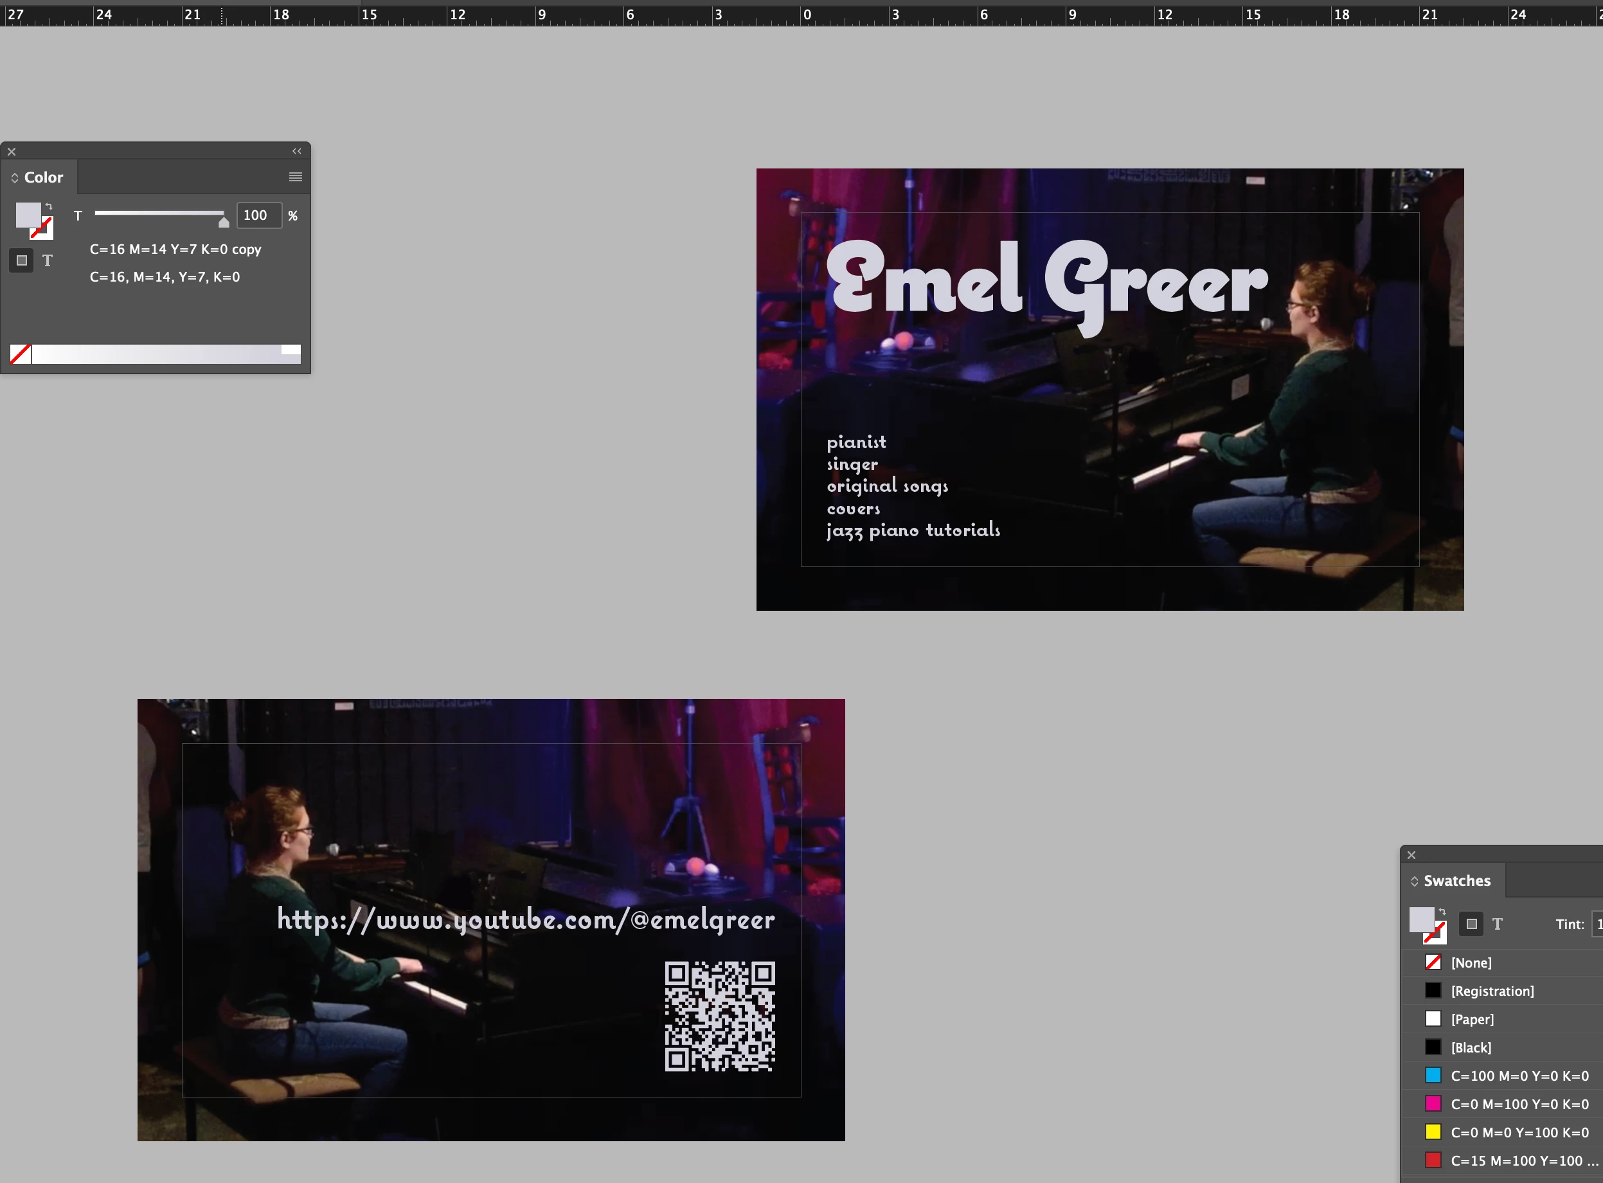Click the Color panel tab
Screen dimensions: 1603x1183
43,177
